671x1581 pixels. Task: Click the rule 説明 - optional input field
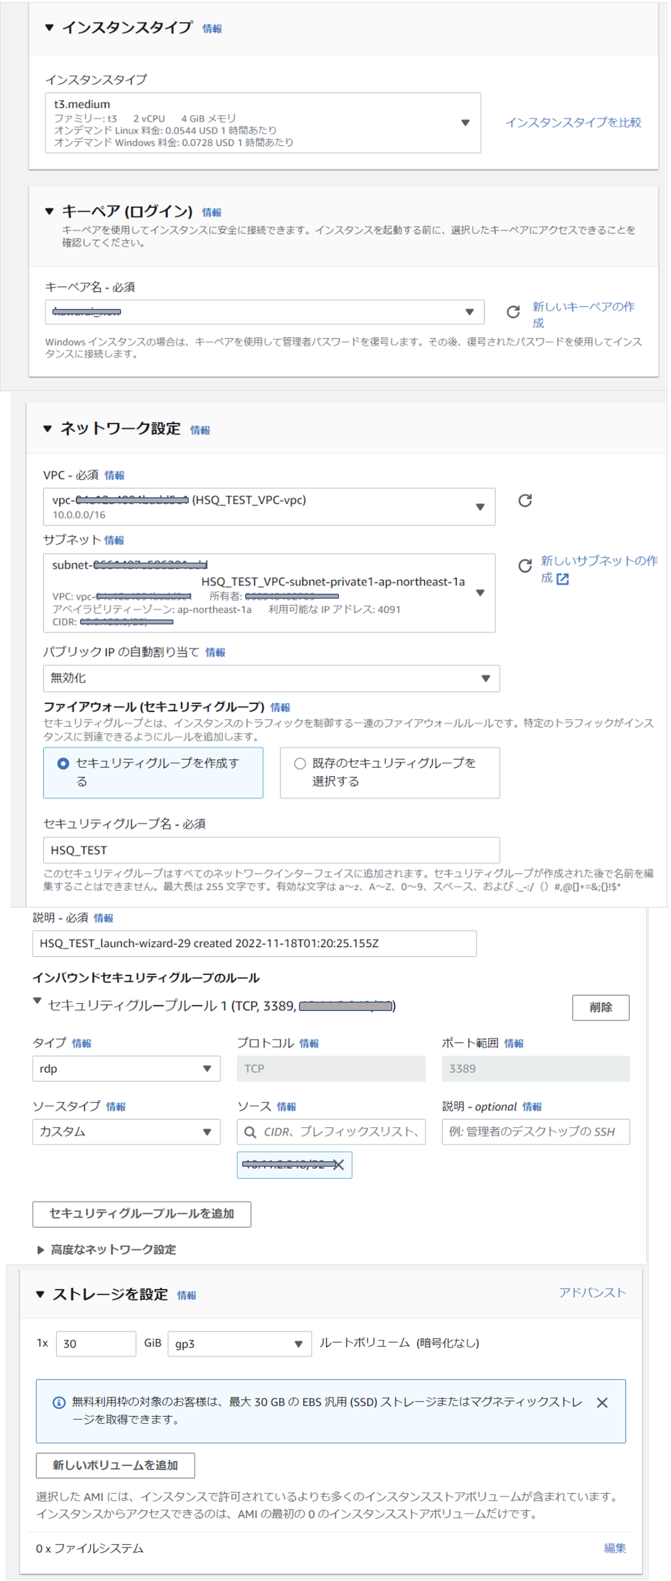point(536,1132)
